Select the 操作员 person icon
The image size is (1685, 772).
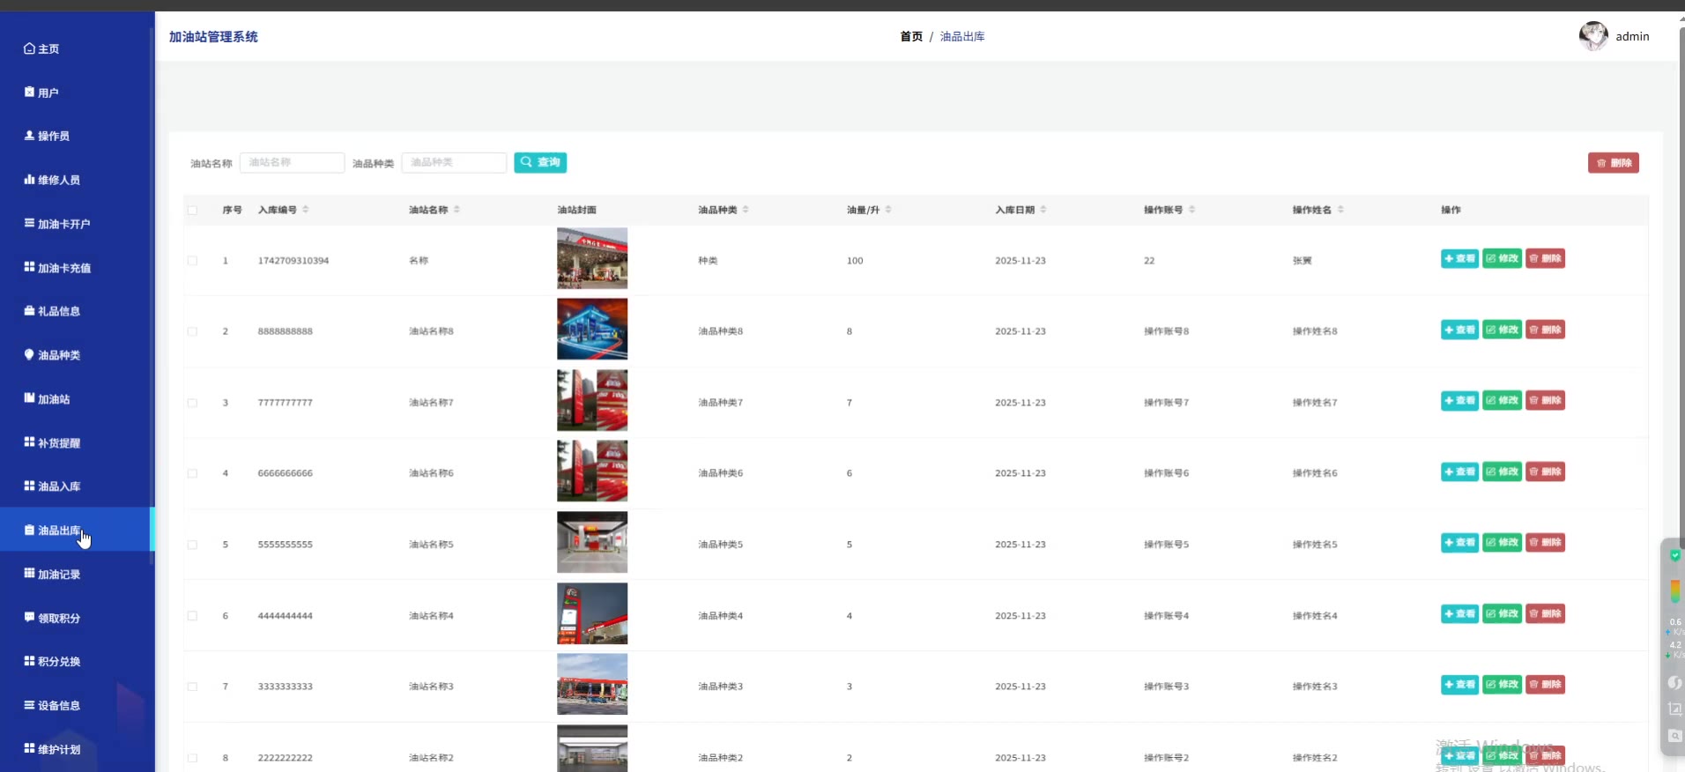point(29,136)
